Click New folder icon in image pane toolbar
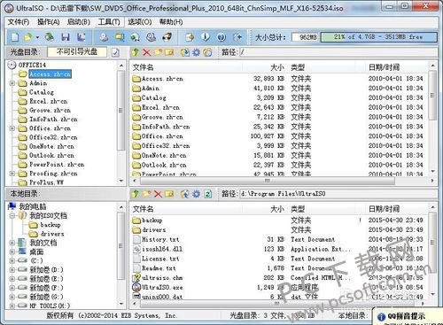The height and width of the screenshot is (325, 443). pos(158,52)
